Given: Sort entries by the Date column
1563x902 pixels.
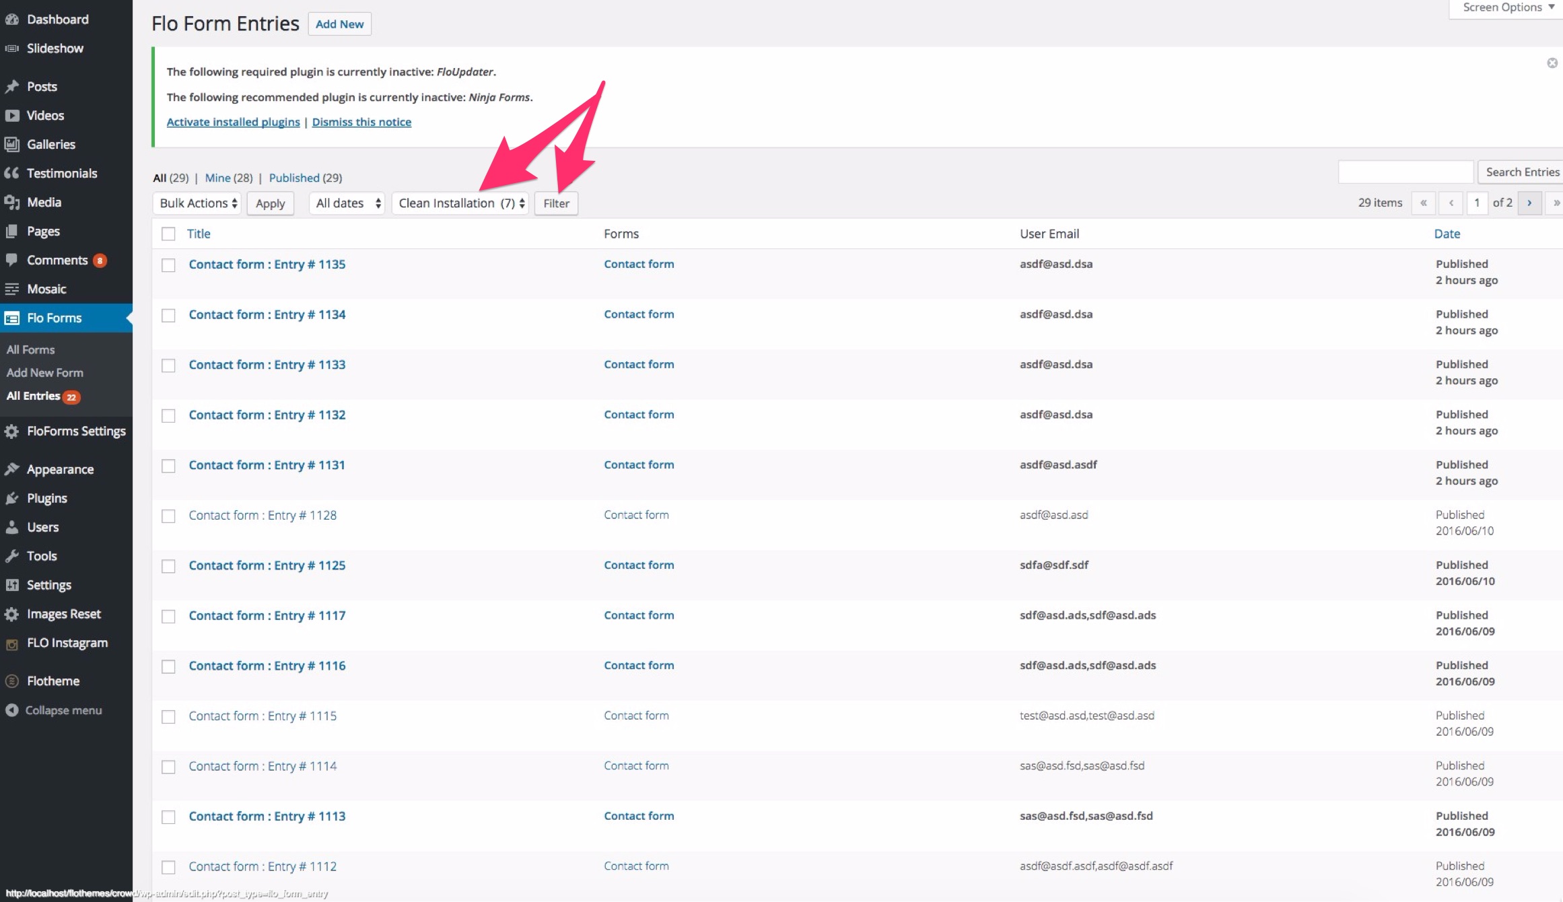Looking at the screenshot, I should tap(1447, 234).
